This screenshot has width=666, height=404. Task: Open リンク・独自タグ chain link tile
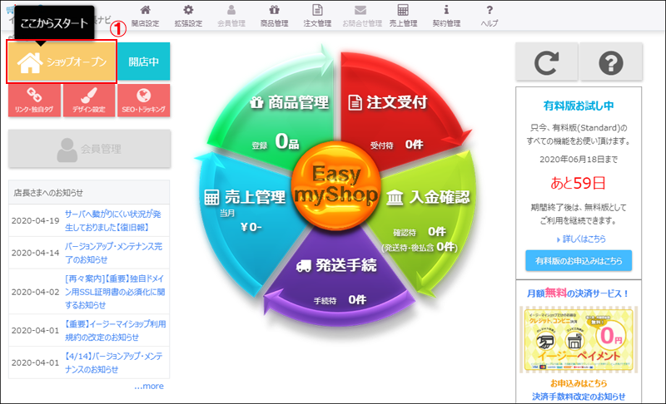pyautogui.click(x=34, y=101)
